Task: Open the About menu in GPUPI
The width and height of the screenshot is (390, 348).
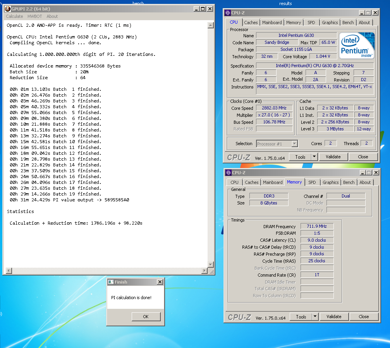Action: click(x=52, y=16)
